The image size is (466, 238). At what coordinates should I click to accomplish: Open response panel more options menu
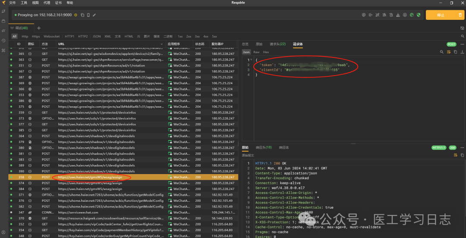pos(462,148)
